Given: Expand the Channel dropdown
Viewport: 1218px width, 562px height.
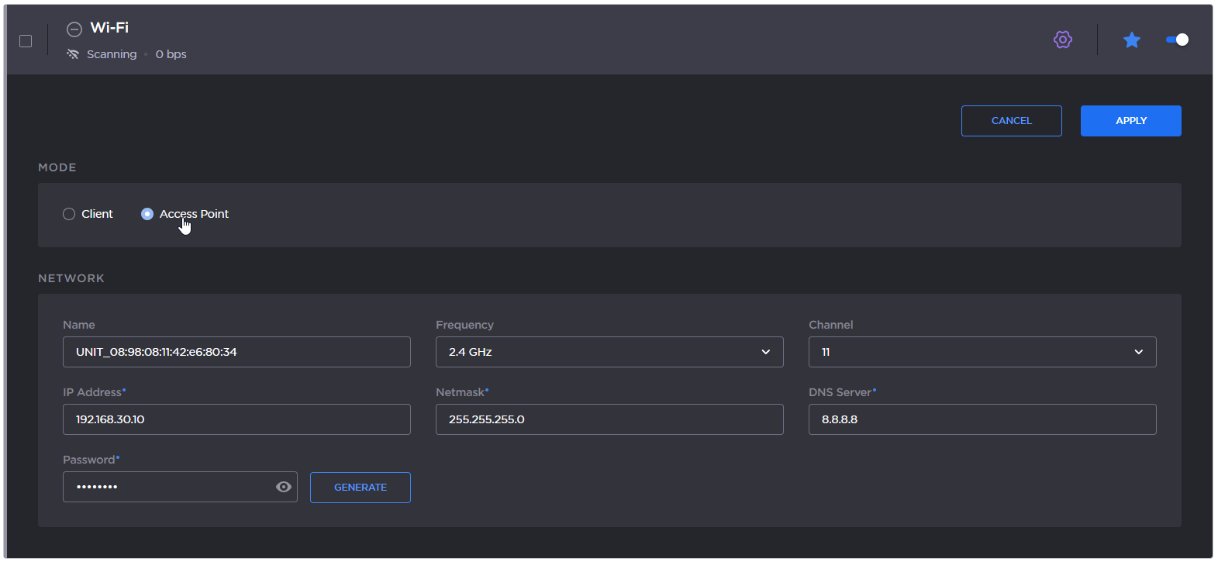Looking at the screenshot, I should [x=982, y=352].
